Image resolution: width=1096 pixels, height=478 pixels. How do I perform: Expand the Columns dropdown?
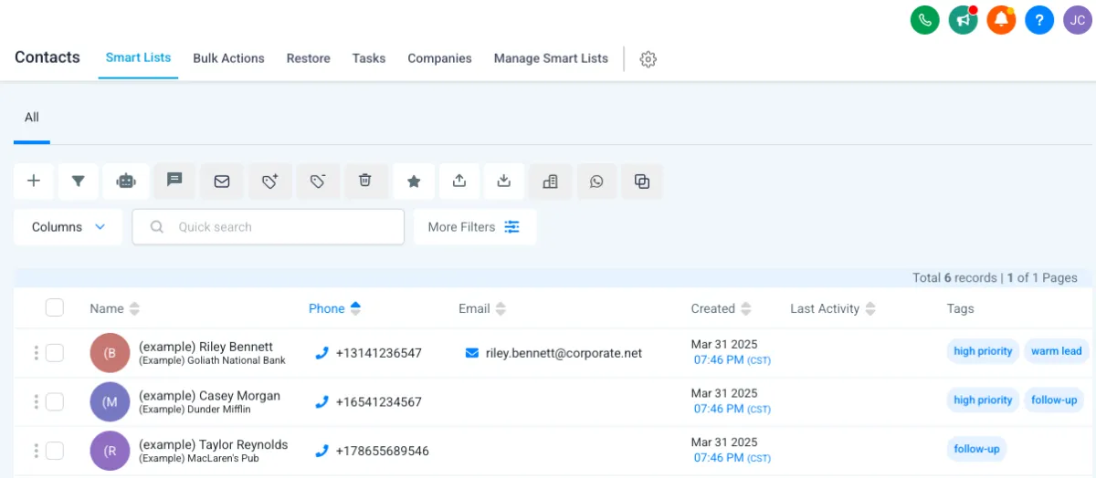click(68, 227)
